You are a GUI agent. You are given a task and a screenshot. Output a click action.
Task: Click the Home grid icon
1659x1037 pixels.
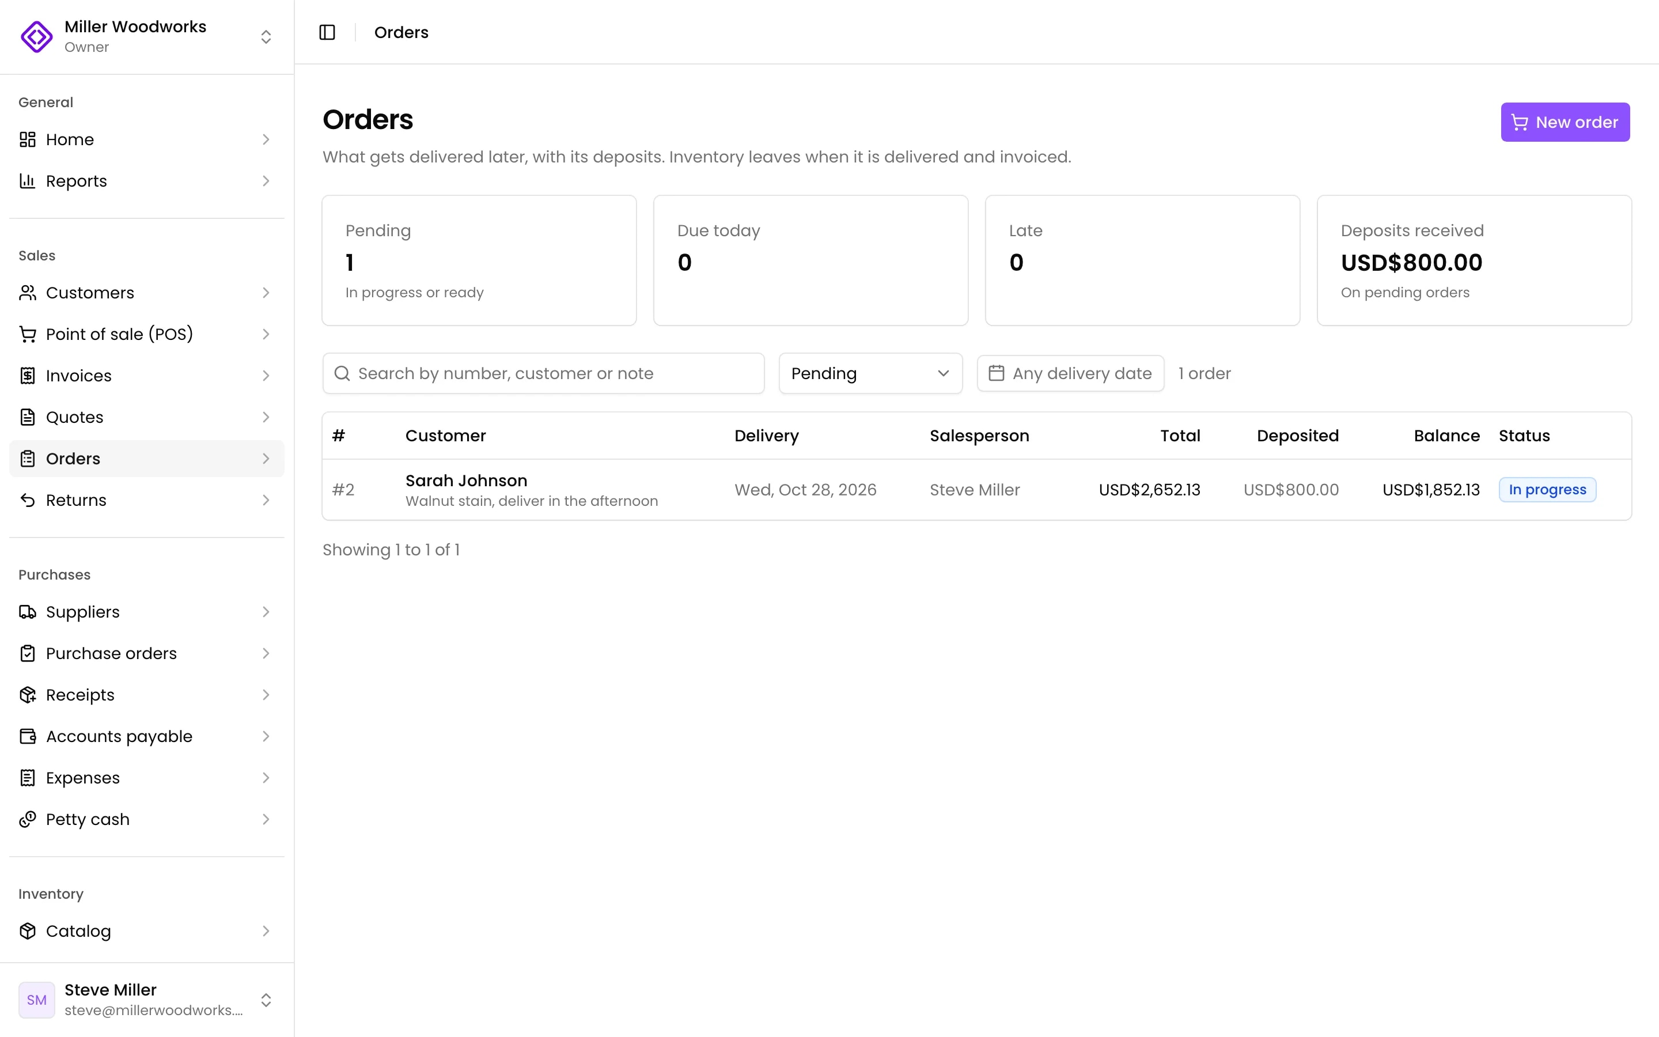28,139
